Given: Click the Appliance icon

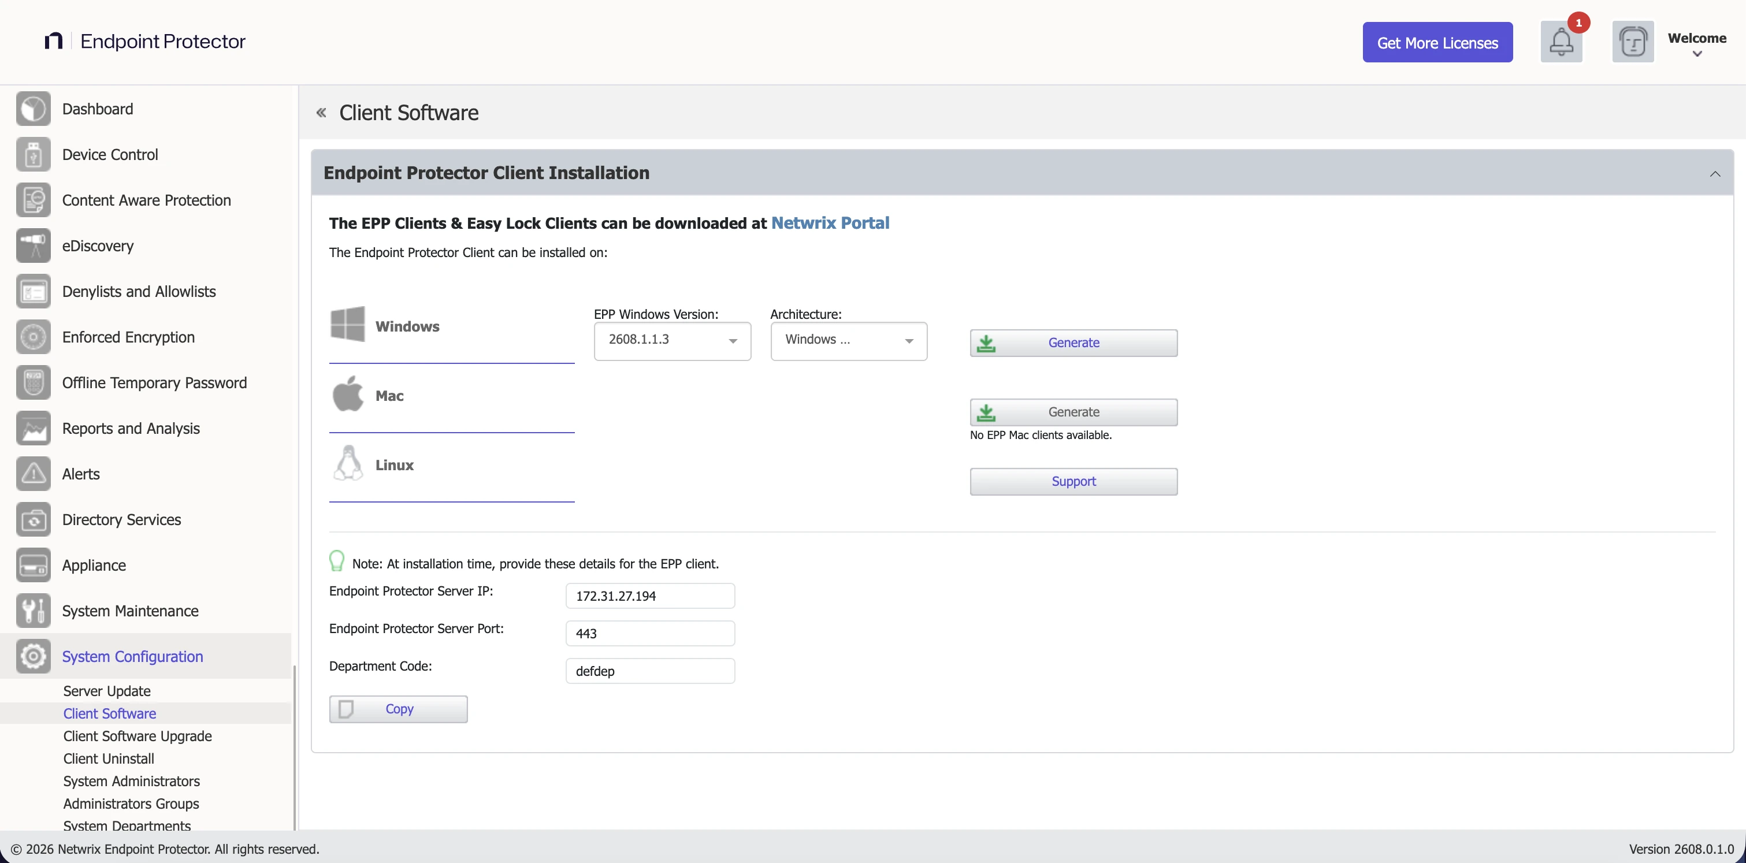Looking at the screenshot, I should [x=33, y=566].
